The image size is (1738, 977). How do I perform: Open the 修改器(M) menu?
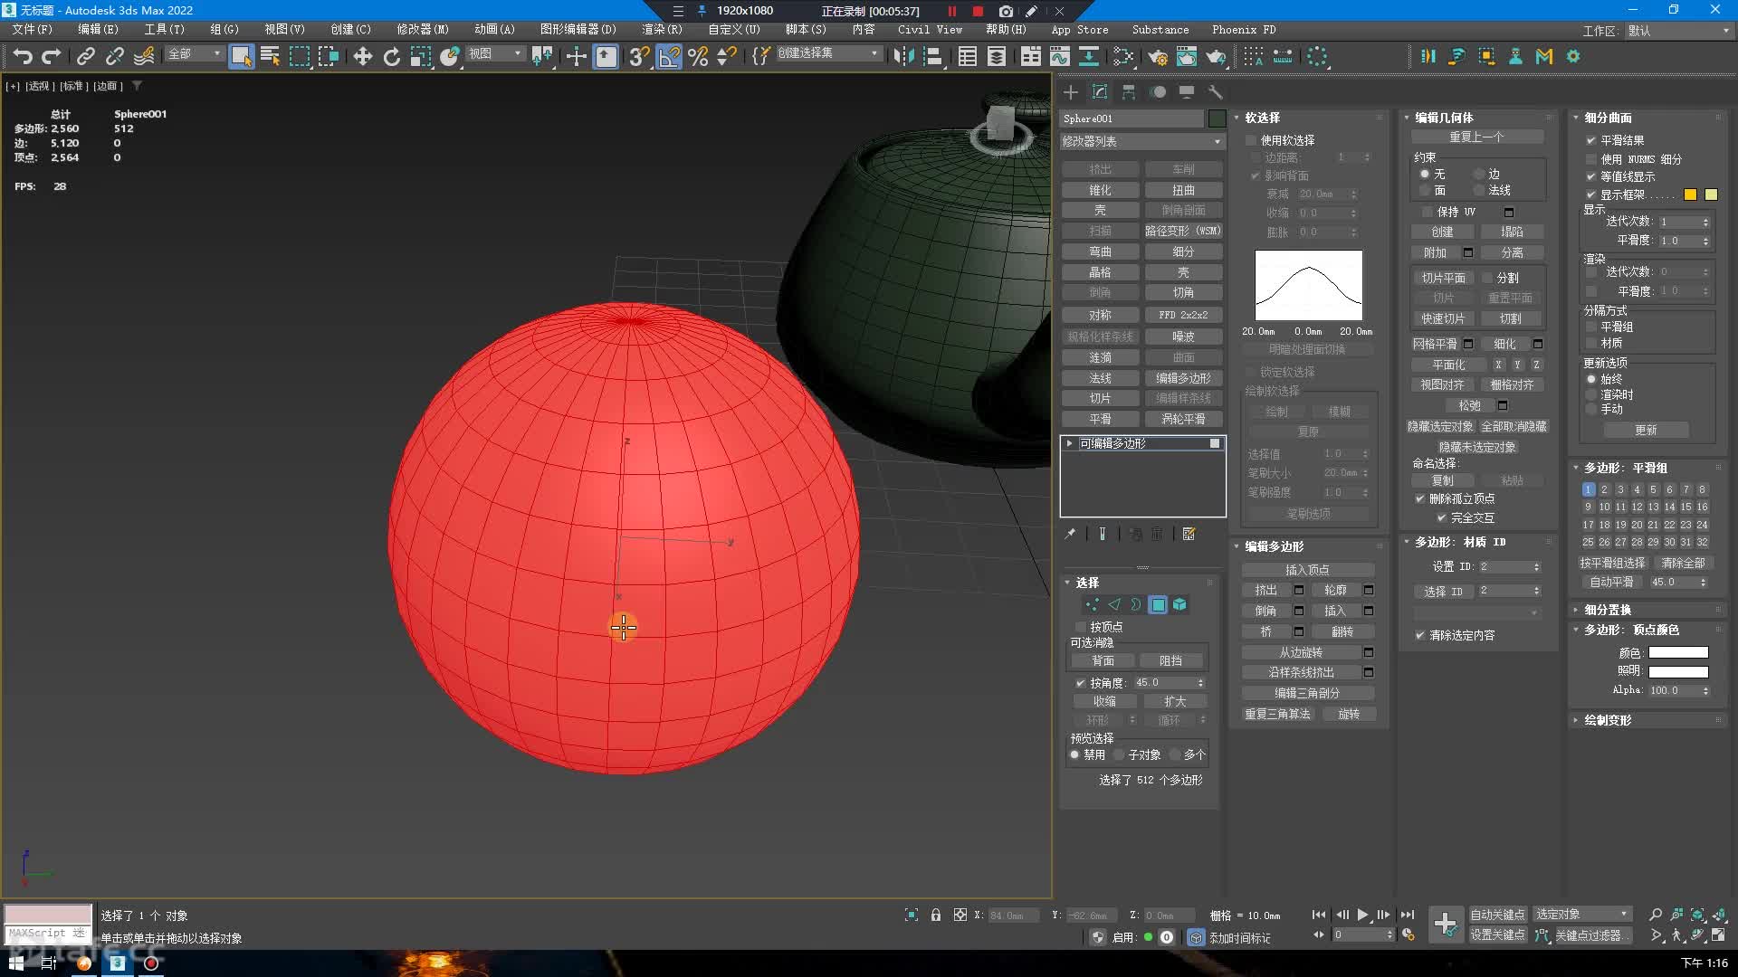coord(423,30)
